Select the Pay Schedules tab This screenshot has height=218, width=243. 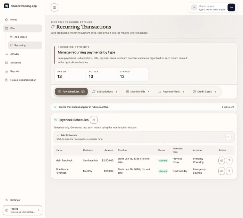pyautogui.click(x=71, y=91)
